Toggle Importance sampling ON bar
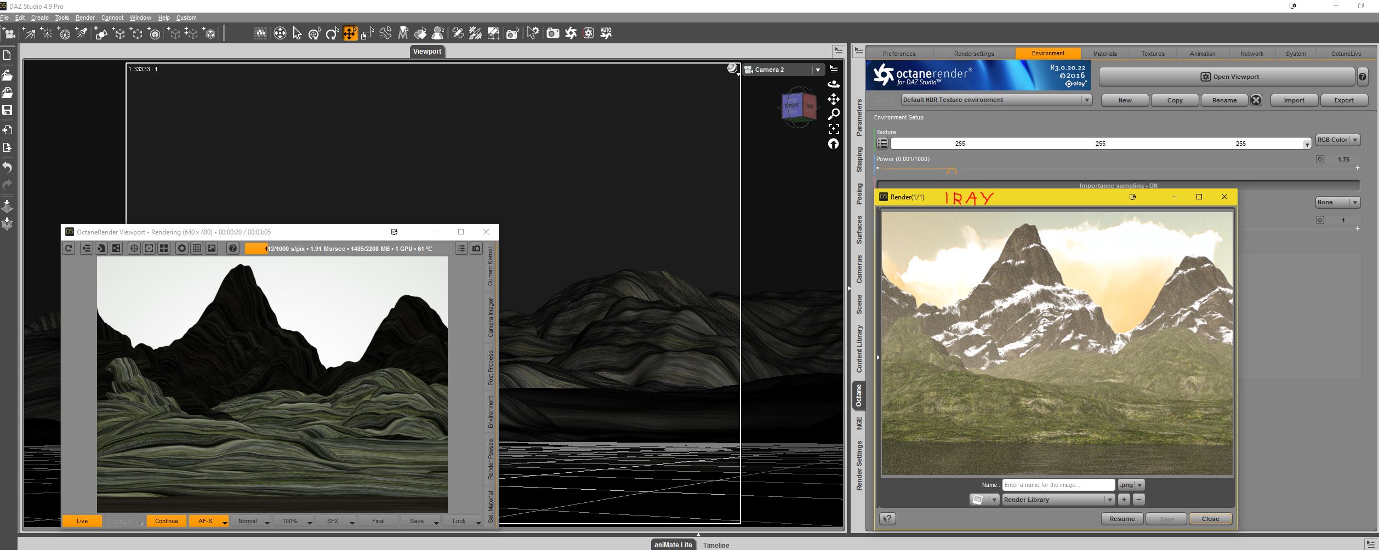Viewport: 1379px width, 550px height. point(1118,185)
